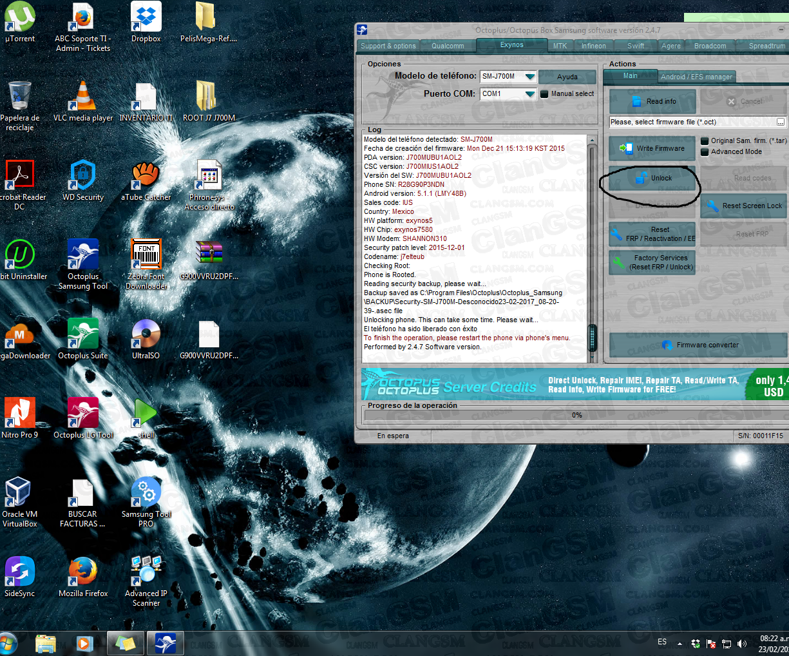Screen dimensions: 789x656
Task: Open the Octoplus Suite shortcut
Action: [83, 340]
